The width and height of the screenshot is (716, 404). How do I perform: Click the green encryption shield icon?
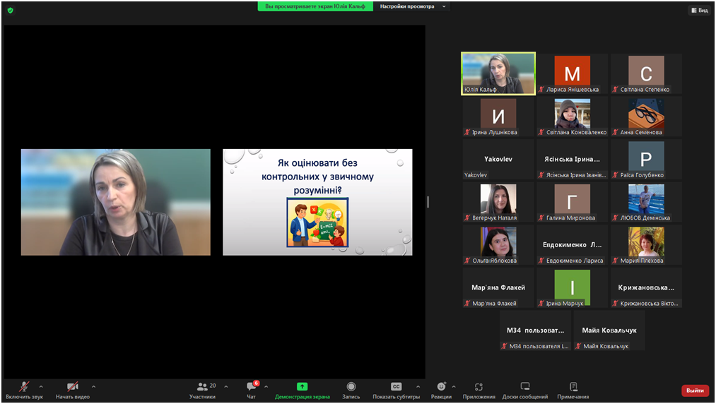tap(10, 11)
